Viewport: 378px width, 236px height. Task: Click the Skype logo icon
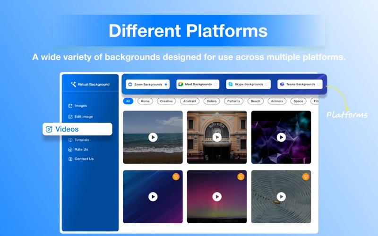coord(231,84)
